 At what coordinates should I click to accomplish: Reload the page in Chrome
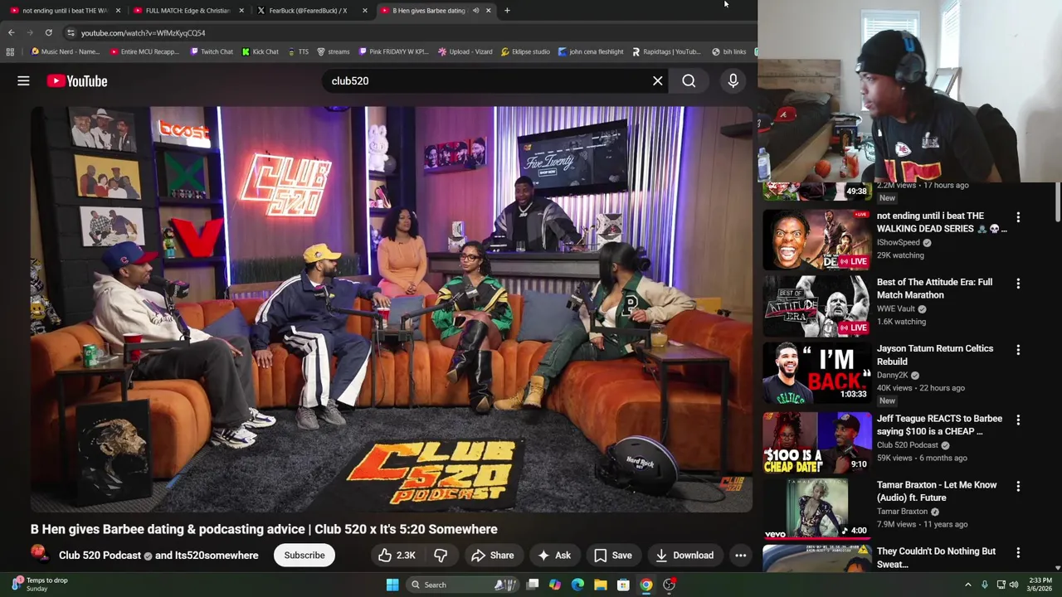tap(48, 32)
